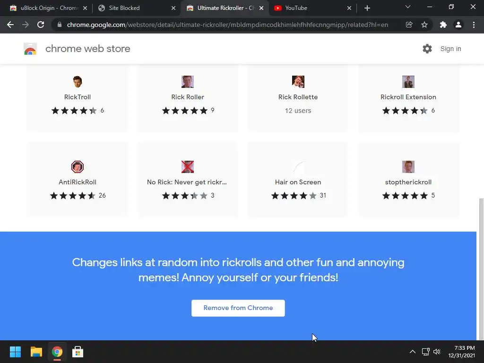Bookmark this page with the star icon
The image size is (484, 363).
tap(424, 25)
